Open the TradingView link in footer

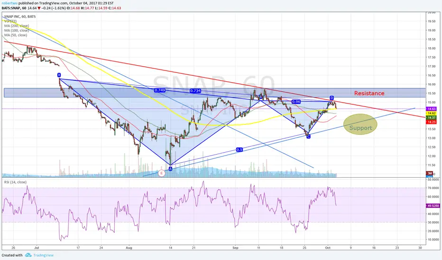(x=44, y=255)
